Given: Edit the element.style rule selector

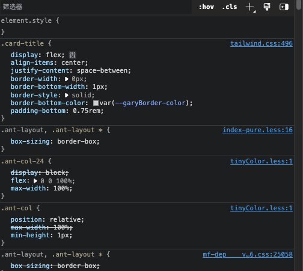Looking at the screenshot, I should (26, 20).
